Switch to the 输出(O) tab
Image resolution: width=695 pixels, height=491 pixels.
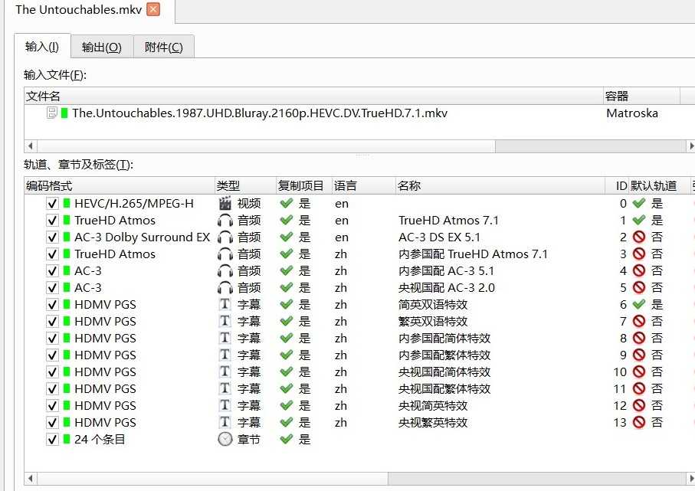pos(101,47)
